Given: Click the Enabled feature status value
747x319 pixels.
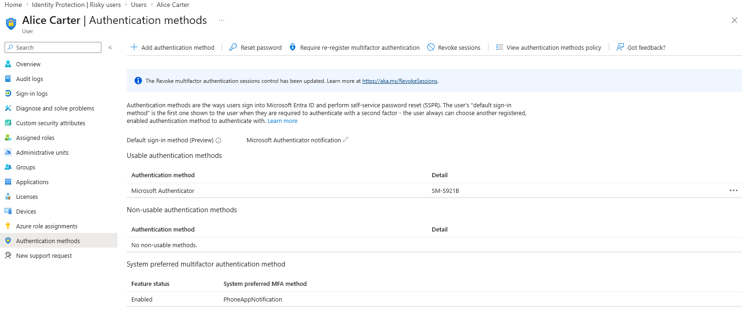Looking at the screenshot, I should point(142,300).
